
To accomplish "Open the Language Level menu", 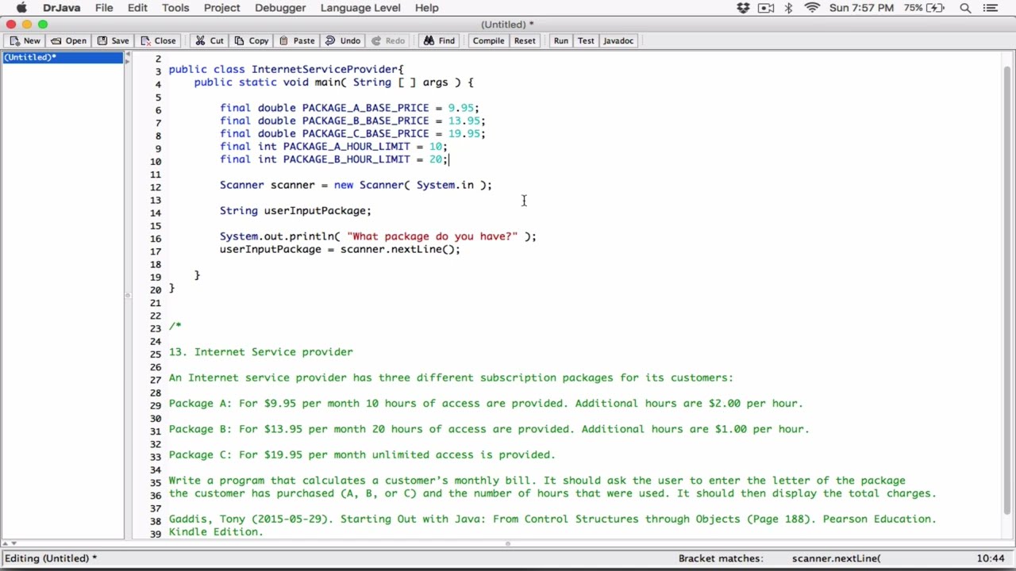I will coord(360,8).
